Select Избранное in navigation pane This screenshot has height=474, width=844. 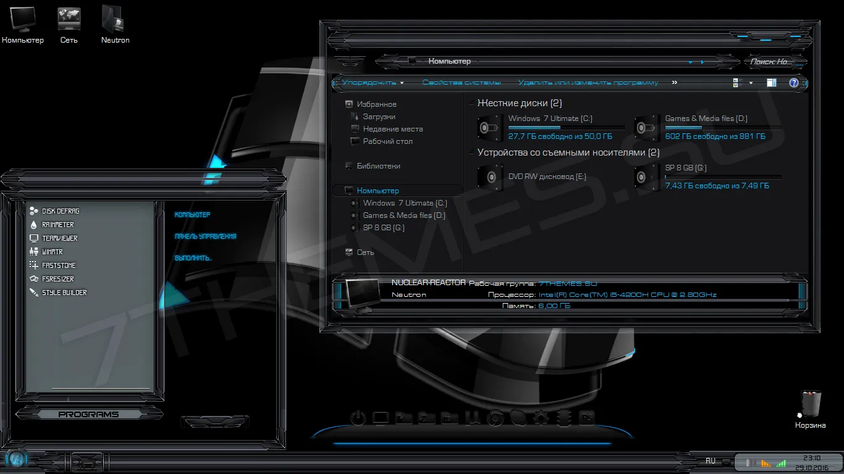click(377, 104)
